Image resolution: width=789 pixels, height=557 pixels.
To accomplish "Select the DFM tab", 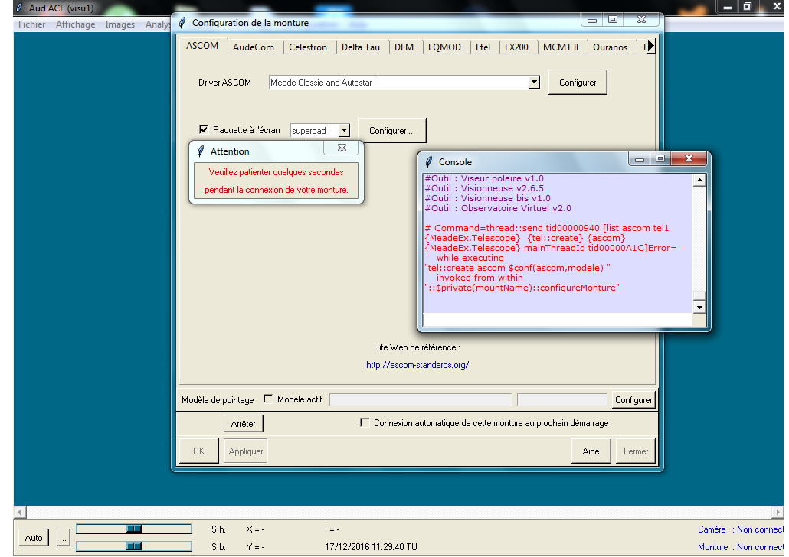I will pyautogui.click(x=404, y=47).
